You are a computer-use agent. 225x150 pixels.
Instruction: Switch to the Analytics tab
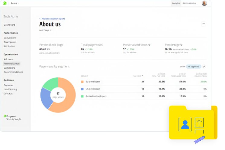[x=176, y=3]
